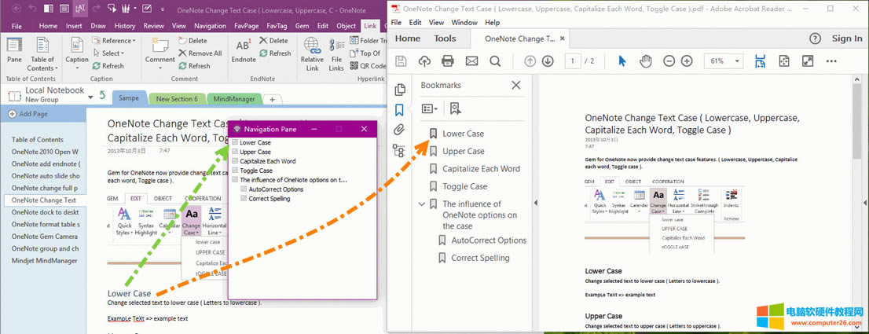The width and height of the screenshot is (869, 334).
Task: Click the Endnote icon in ribbon
Action: pyautogui.click(x=244, y=52)
